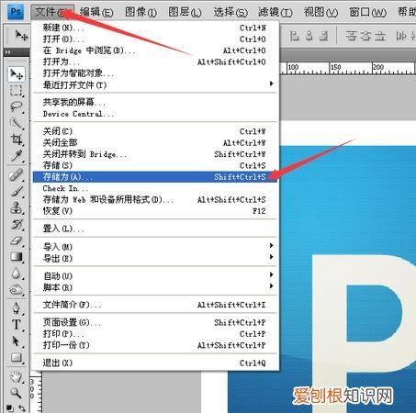The width and height of the screenshot is (416, 413).
Task: Choose 恢复 (Revert) F12 item
Action: point(155,211)
